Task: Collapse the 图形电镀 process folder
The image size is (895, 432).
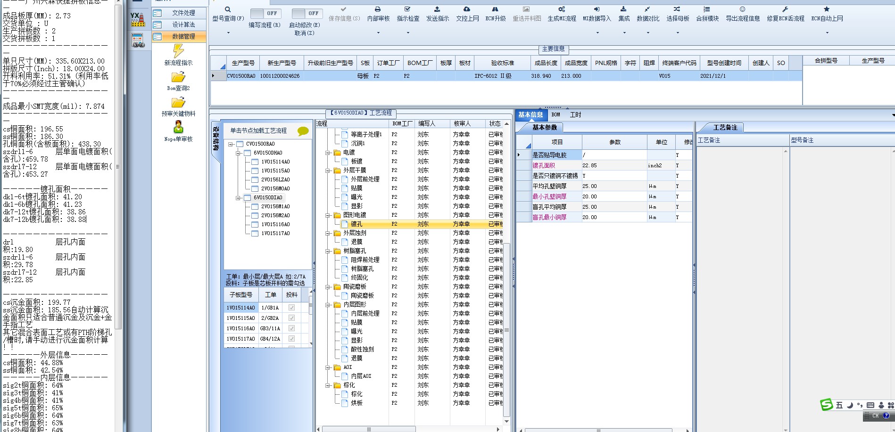Action: tap(328, 215)
